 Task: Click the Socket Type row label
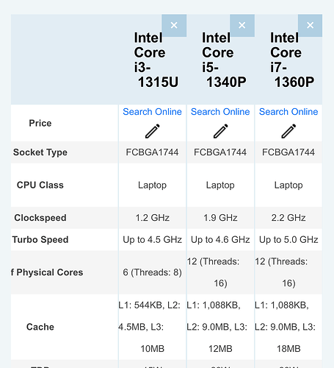pos(40,152)
